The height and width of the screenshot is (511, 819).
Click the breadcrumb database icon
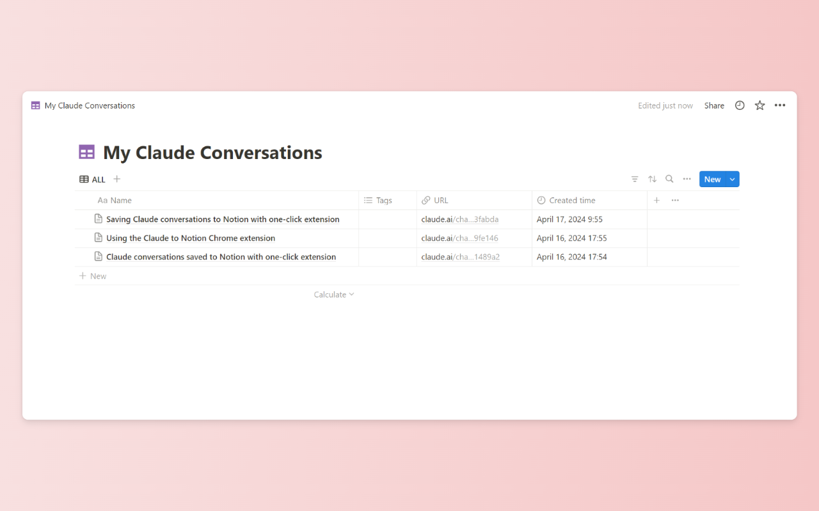coord(36,105)
